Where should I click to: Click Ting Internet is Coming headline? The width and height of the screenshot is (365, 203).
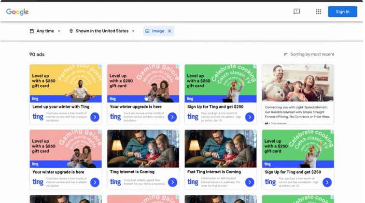132,172
